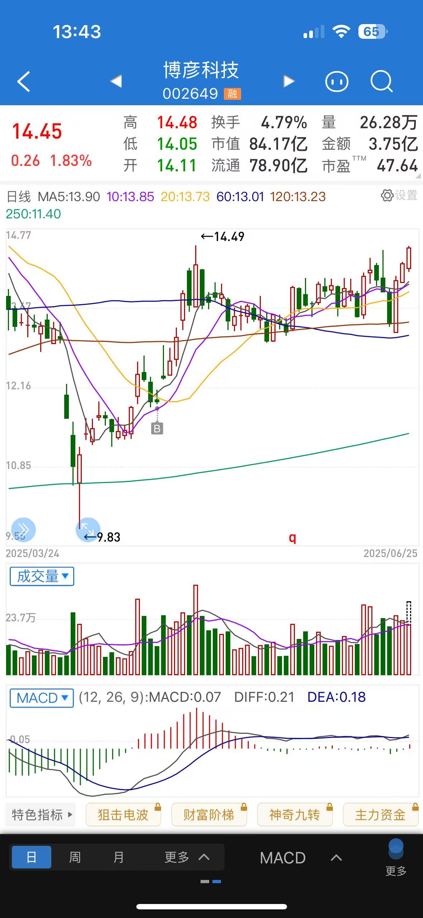Open locked 主力资金 indicator
Viewport: 423px width, 918px height.
380,815
